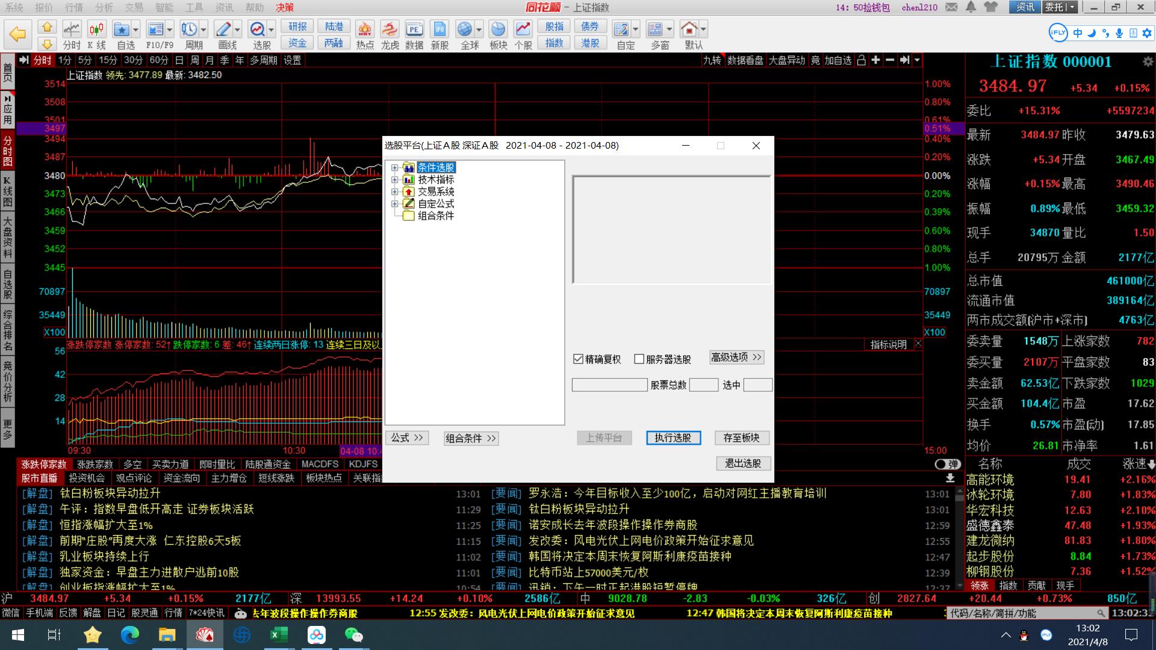Uncheck the 精确复权 checkbox

(x=579, y=359)
